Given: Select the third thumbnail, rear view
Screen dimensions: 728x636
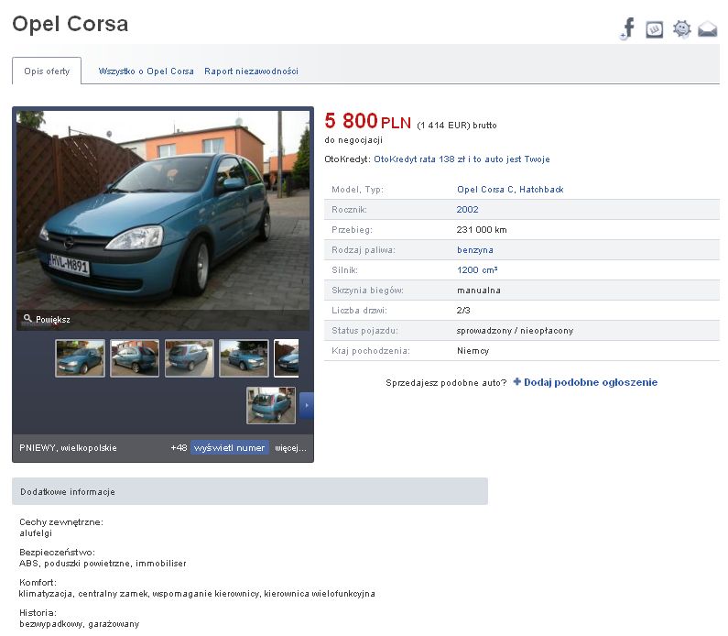Looking at the screenshot, I should (190, 358).
